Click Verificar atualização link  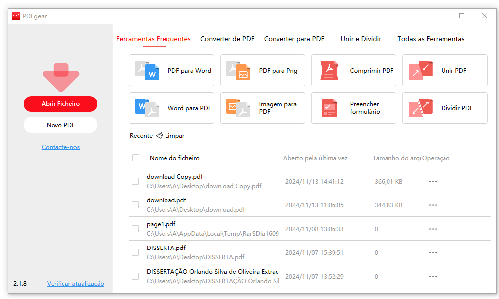point(75,284)
